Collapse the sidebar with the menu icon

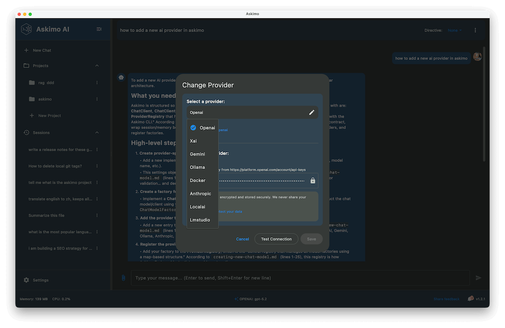pyautogui.click(x=99, y=30)
